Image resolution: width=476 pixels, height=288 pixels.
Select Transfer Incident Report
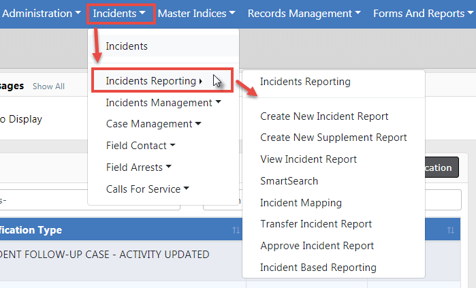tap(315, 224)
